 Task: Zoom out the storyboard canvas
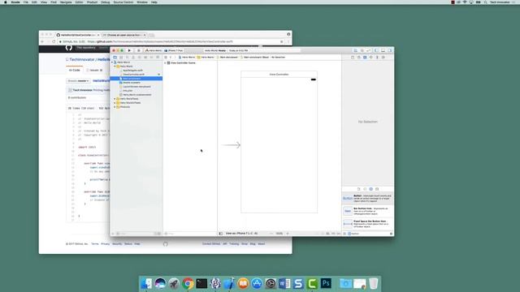pyautogui.click(x=271, y=234)
